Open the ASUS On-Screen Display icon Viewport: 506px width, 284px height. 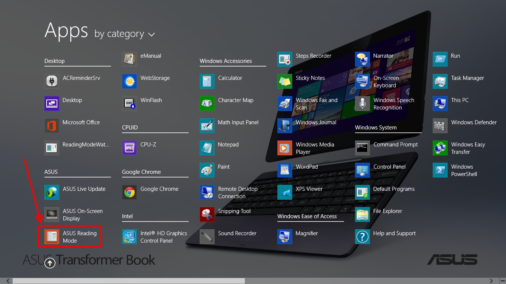[x=52, y=214]
